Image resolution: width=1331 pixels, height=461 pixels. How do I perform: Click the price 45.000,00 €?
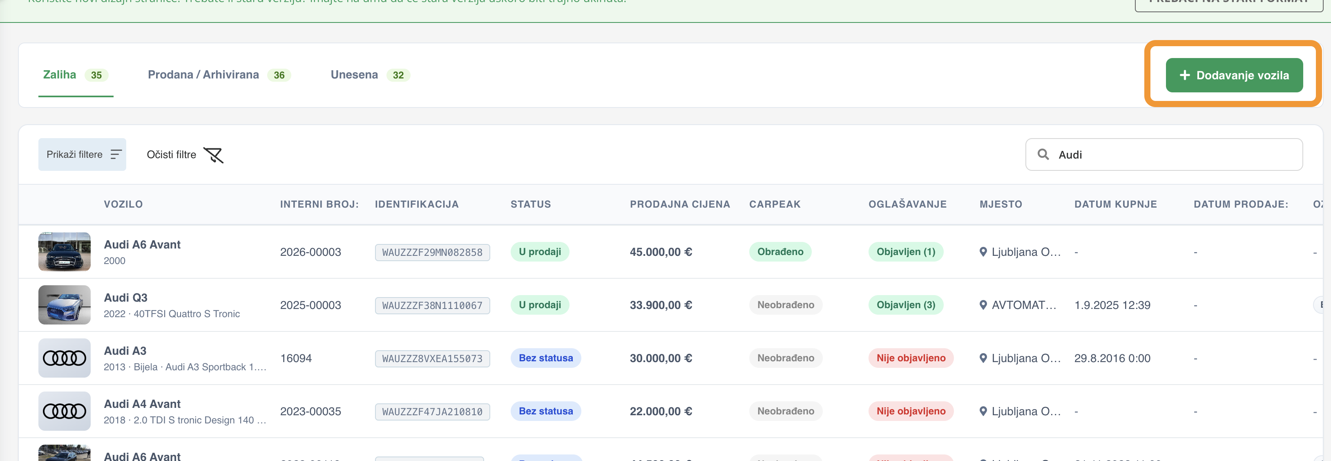(661, 252)
